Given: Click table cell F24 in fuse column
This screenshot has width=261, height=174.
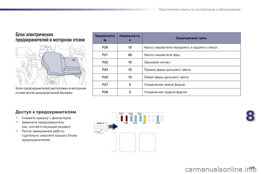Looking at the screenshot, I should click(x=105, y=77).
